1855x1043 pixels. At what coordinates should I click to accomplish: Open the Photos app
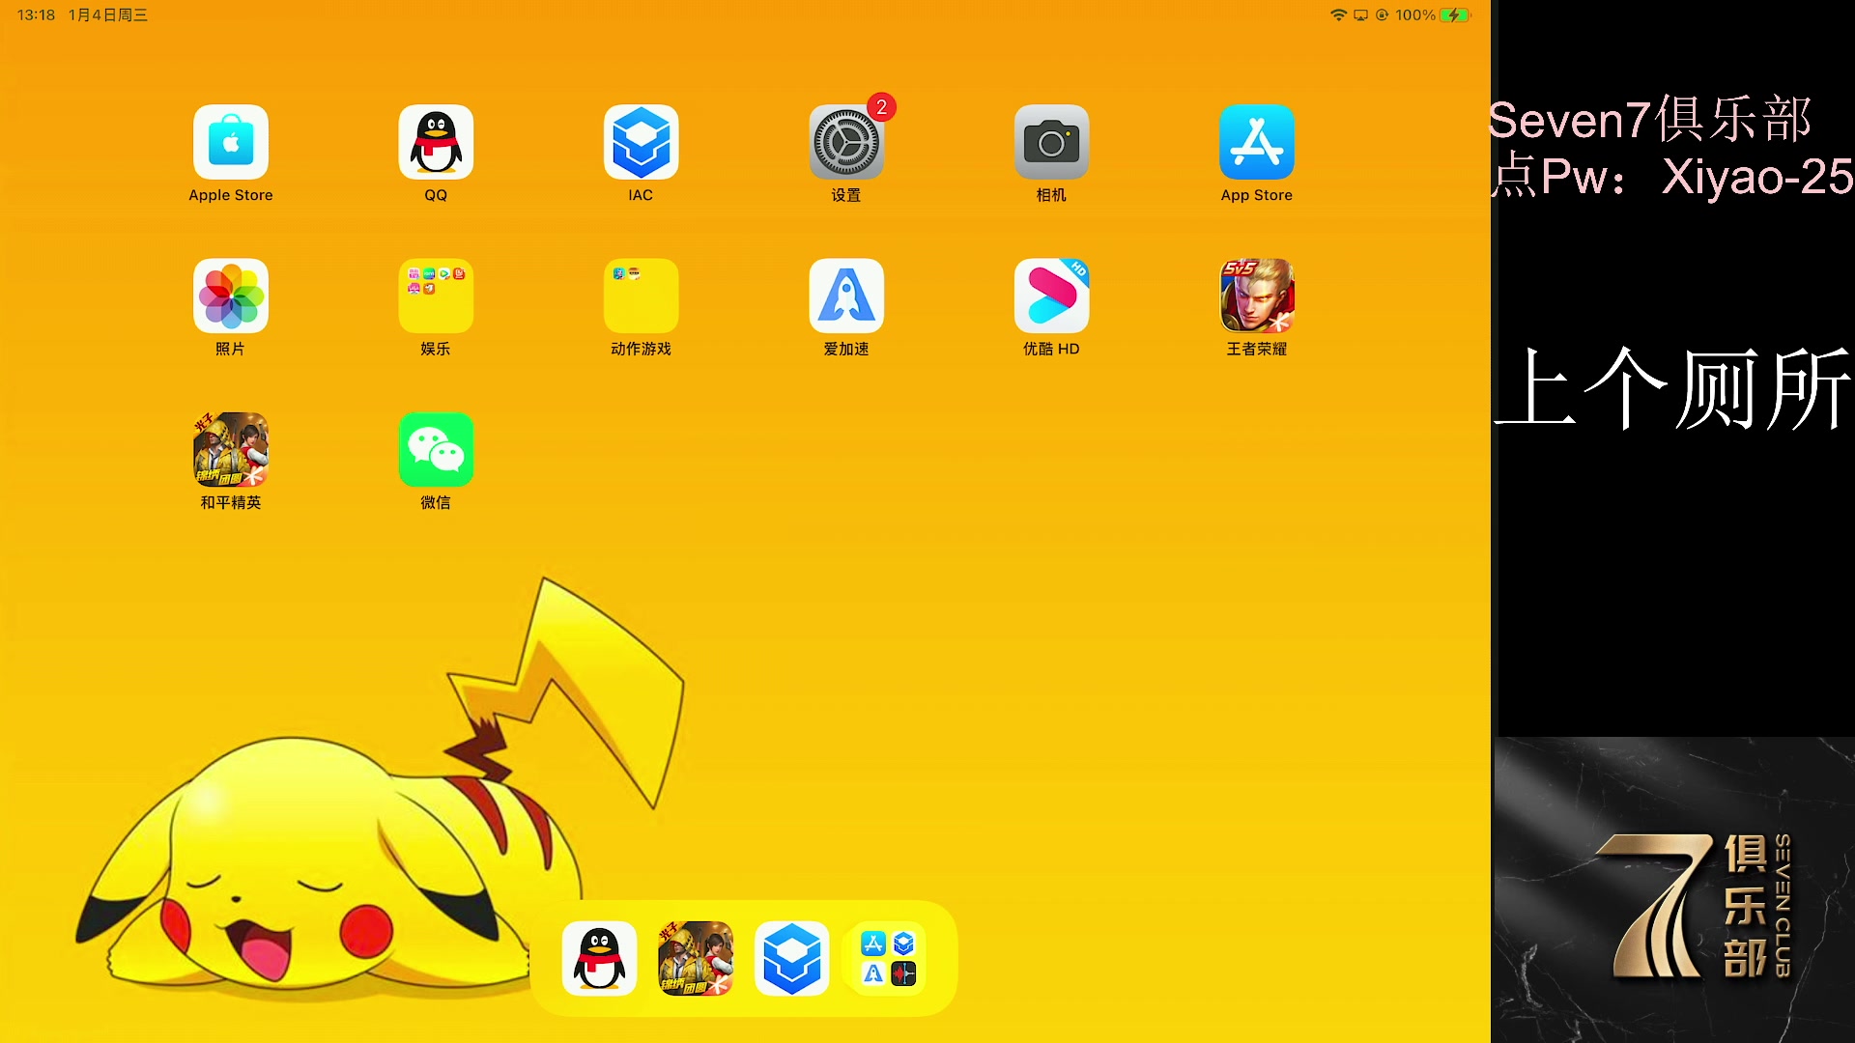pyautogui.click(x=231, y=296)
